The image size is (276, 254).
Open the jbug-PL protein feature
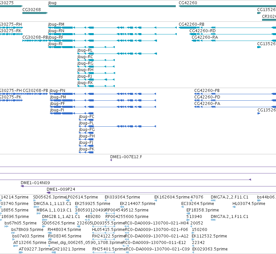[86, 123]
